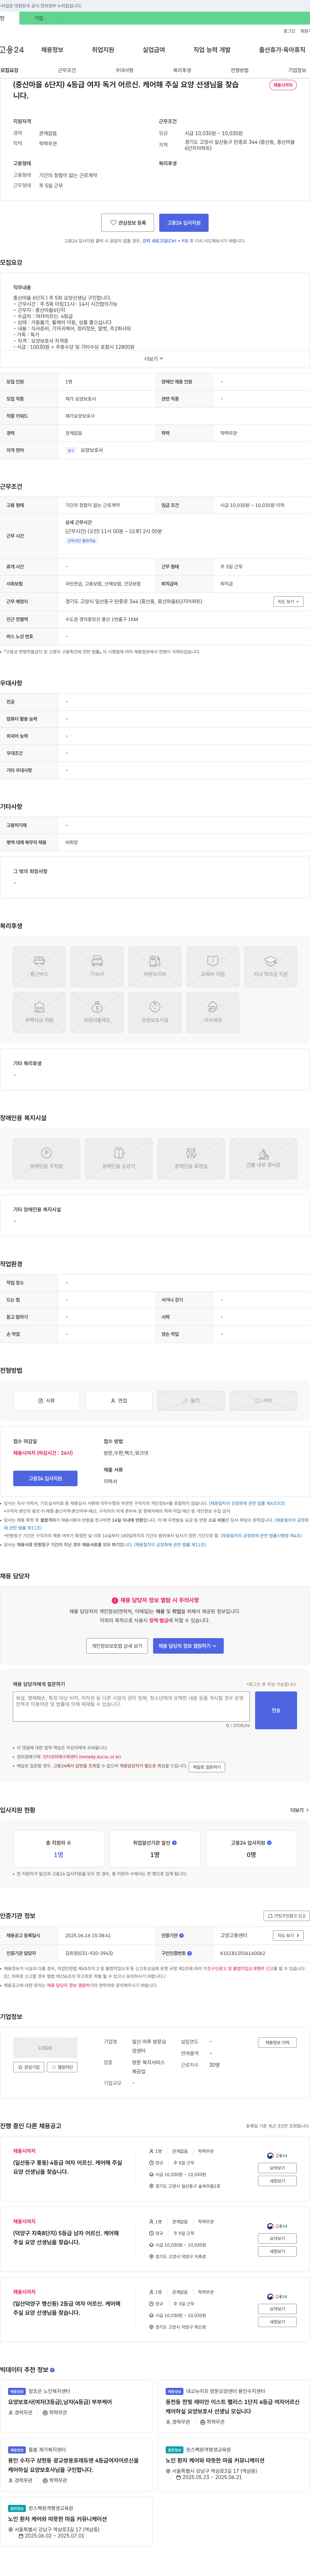This screenshot has height=2576, width=310.
Task: Click the 거짓구인광고 신고 button
Action: [x=286, y=1916]
